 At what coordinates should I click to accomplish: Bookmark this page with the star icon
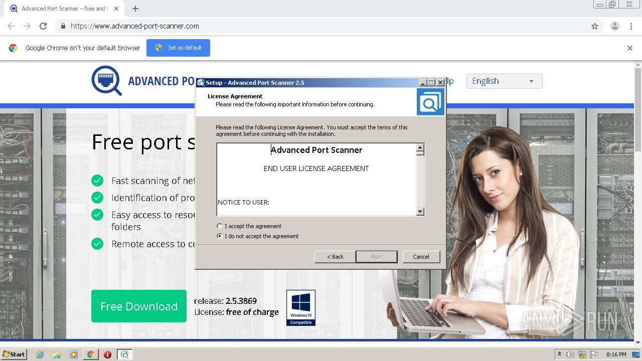click(x=595, y=26)
